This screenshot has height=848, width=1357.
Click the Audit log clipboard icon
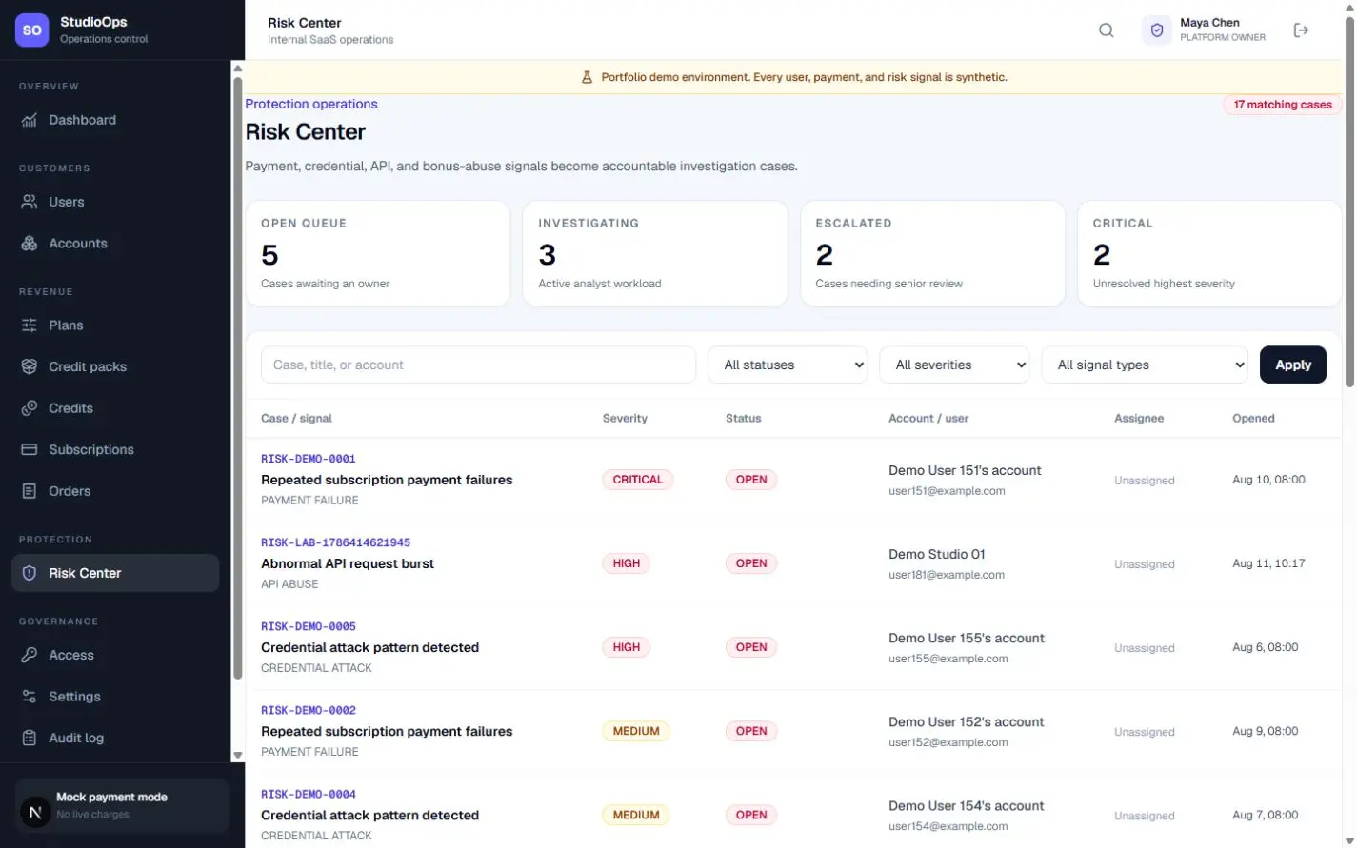30,738
